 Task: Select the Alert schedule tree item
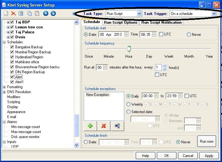point(19,77)
